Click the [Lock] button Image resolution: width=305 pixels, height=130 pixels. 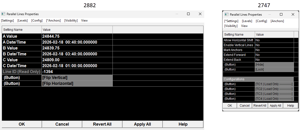coord(274,69)
